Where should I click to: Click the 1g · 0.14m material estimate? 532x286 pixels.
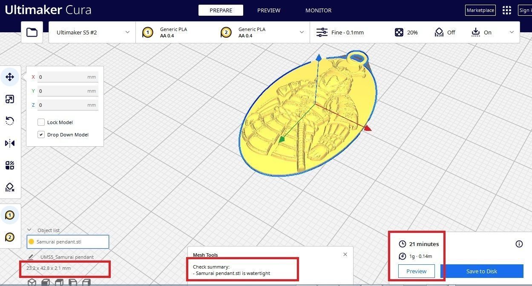[421, 256]
